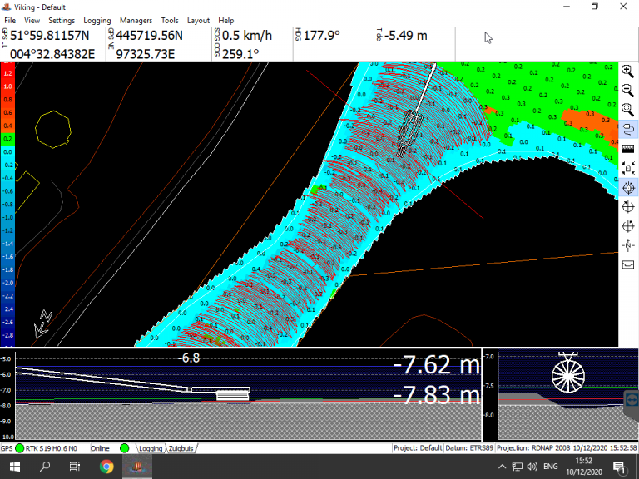Viewport: 639px width, 479px height.
Task: Click the zoom in magnifier icon
Action: point(627,71)
